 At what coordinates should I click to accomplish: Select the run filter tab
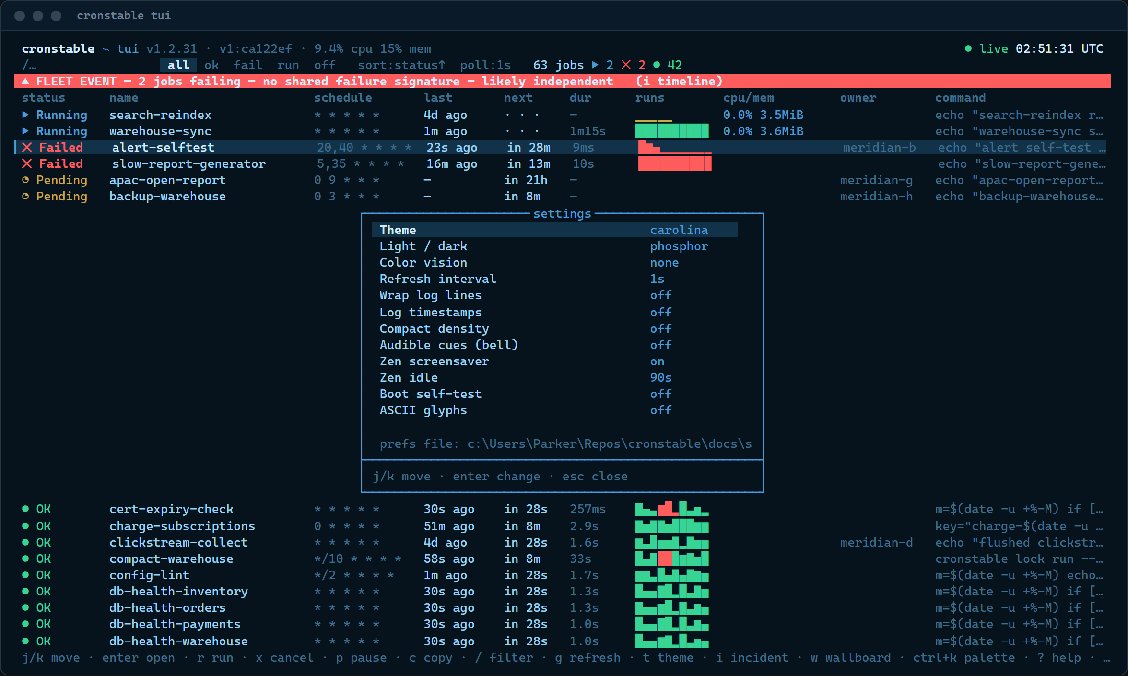(x=288, y=65)
